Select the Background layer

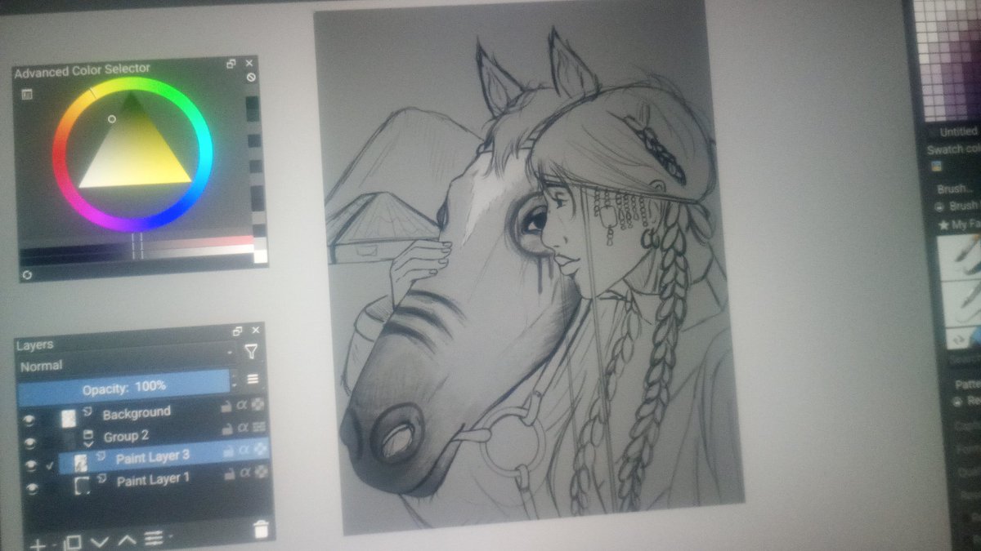(x=137, y=413)
